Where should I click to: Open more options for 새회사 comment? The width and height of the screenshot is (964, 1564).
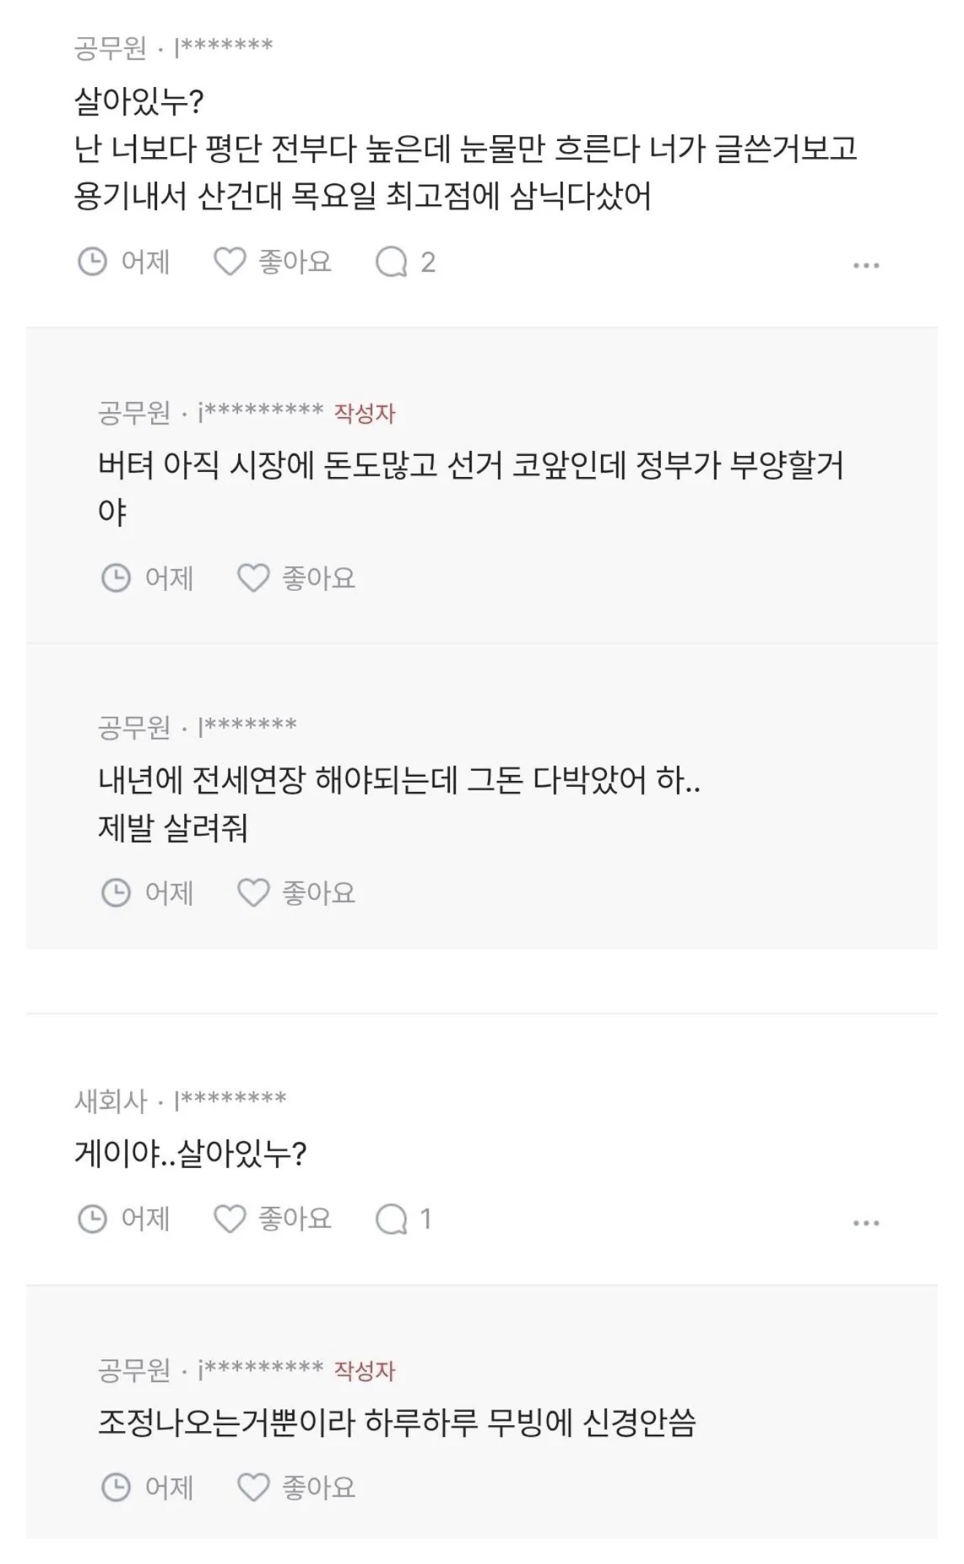(865, 1222)
